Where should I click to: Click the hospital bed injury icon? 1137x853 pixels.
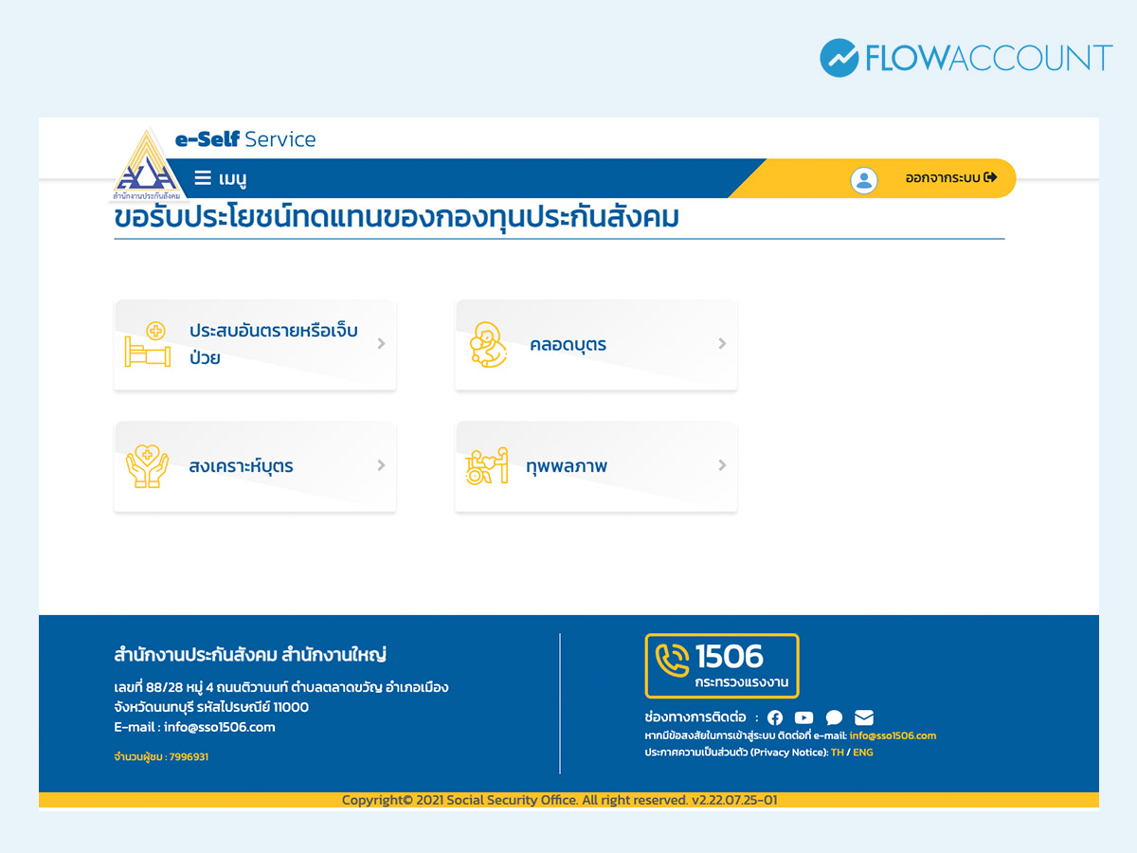click(x=148, y=345)
